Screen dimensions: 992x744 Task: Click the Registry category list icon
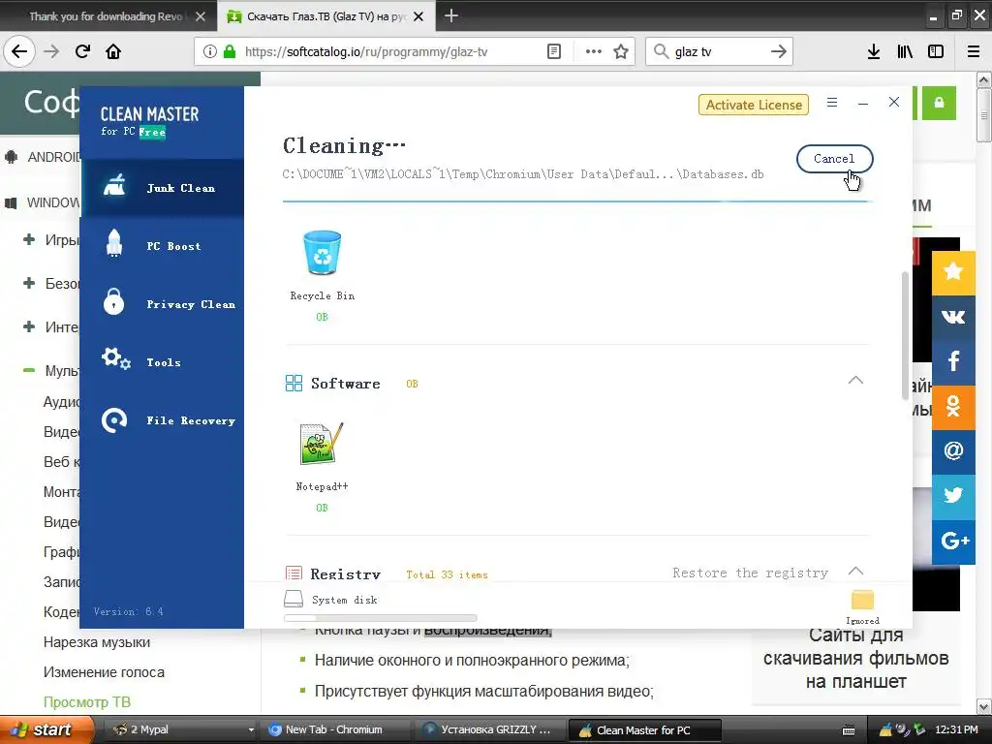(x=294, y=573)
